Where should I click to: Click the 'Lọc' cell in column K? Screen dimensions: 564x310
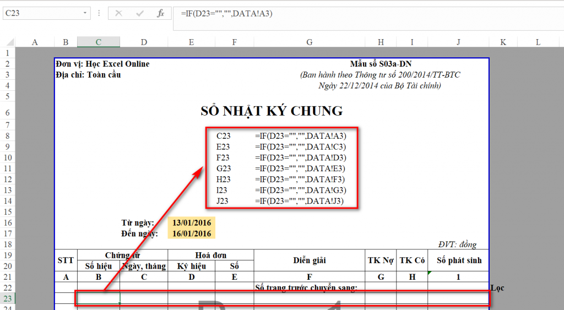tap(497, 288)
